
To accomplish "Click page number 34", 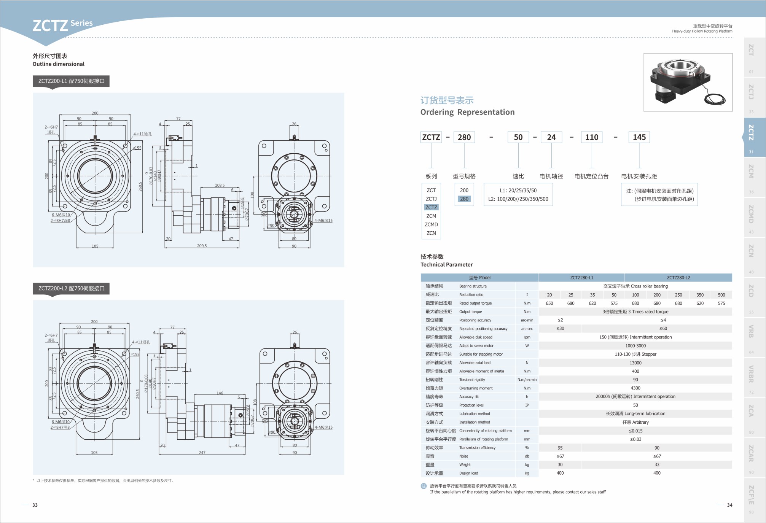I will click(729, 505).
